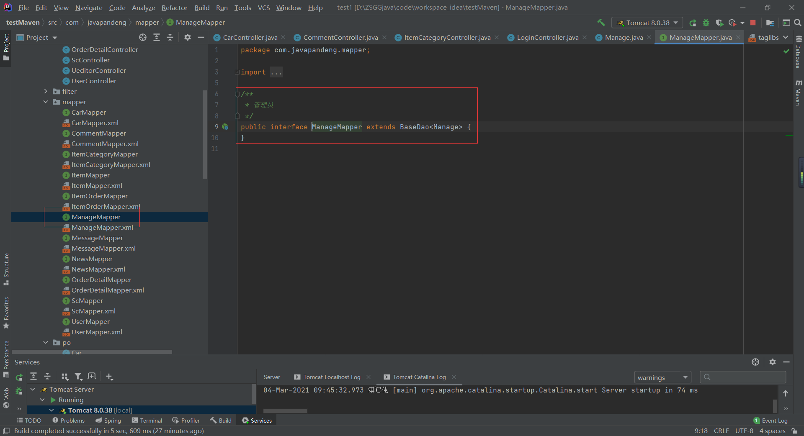
Task: Open the Refactor menu
Action: pyautogui.click(x=174, y=8)
